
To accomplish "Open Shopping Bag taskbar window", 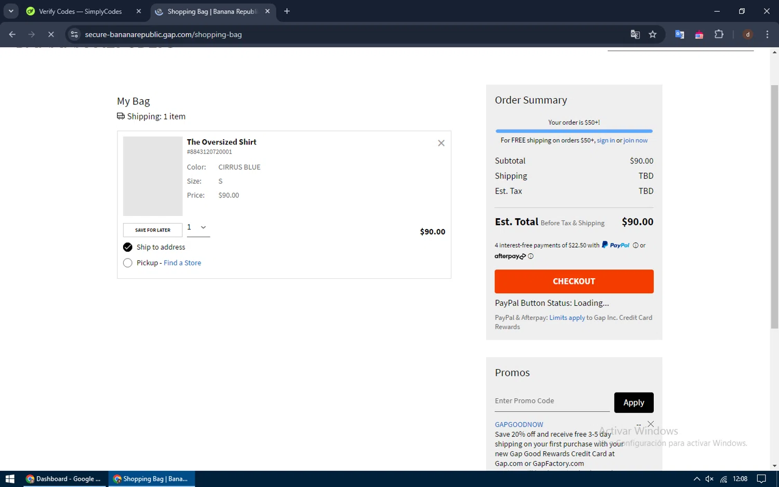I will pyautogui.click(x=152, y=479).
